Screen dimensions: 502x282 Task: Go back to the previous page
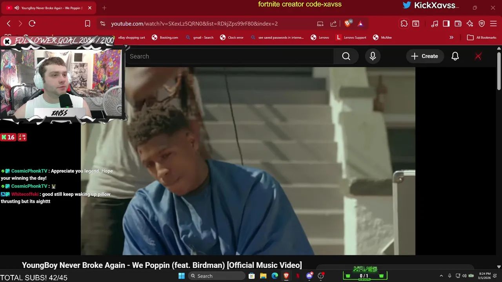click(x=9, y=23)
